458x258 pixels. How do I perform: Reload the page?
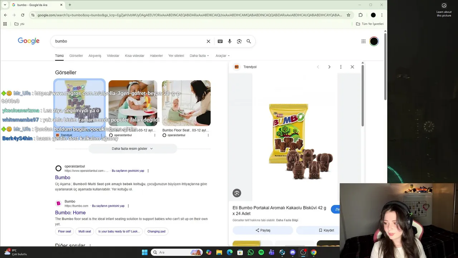[23, 15]
